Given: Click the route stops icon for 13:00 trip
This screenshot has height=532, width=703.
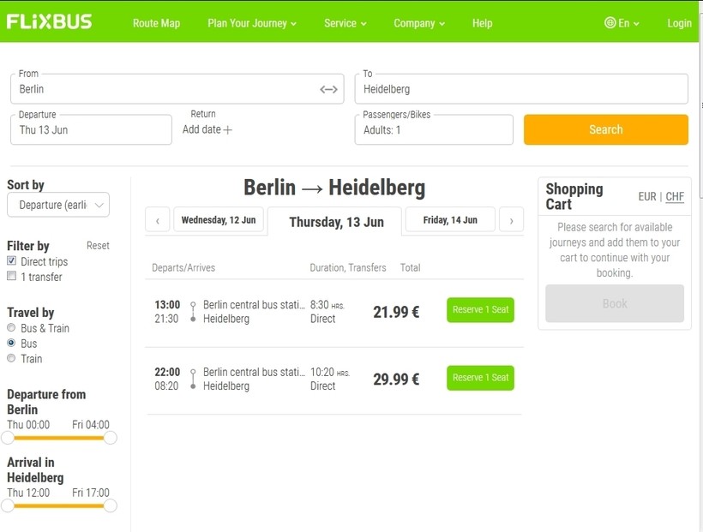Looking at the screenshot, I should (193, 311).
